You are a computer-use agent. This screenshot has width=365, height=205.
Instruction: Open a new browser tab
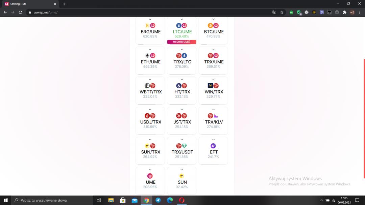pyautogui.click(x=64, y=4)
